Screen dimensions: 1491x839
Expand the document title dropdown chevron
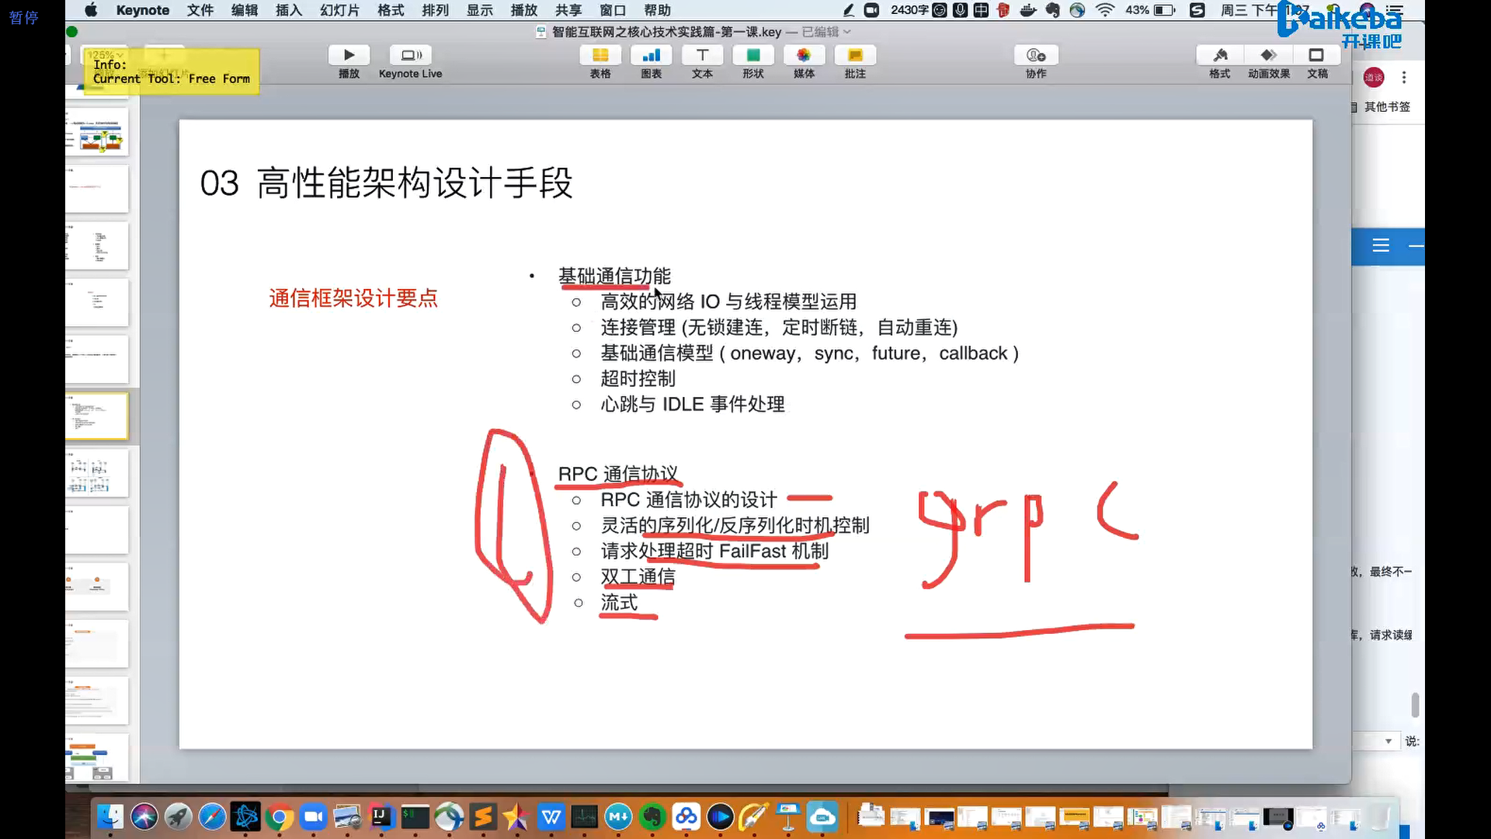847,32
